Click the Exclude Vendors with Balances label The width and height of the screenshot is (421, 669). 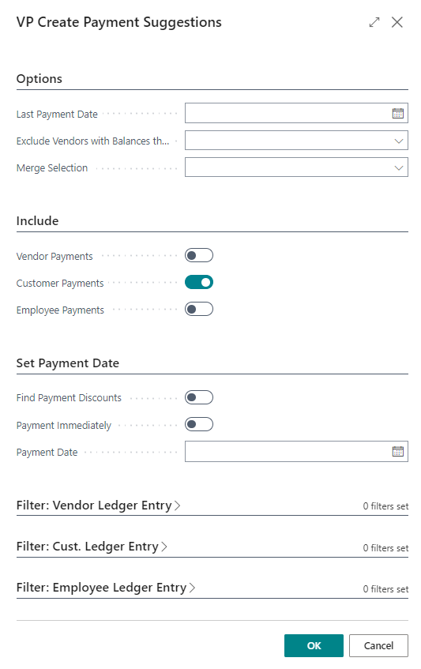point(92,141)
